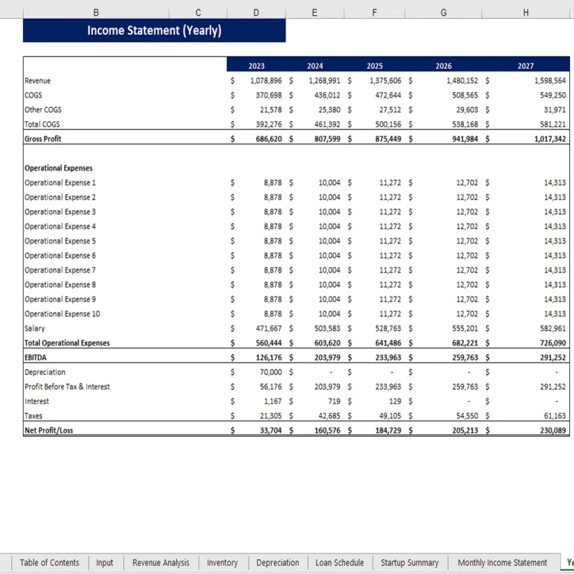Select the 2025 year header cell

(375, 66)
